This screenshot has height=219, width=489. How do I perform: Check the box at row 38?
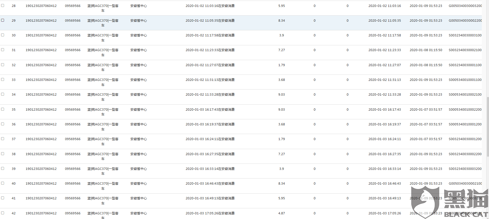3,154
